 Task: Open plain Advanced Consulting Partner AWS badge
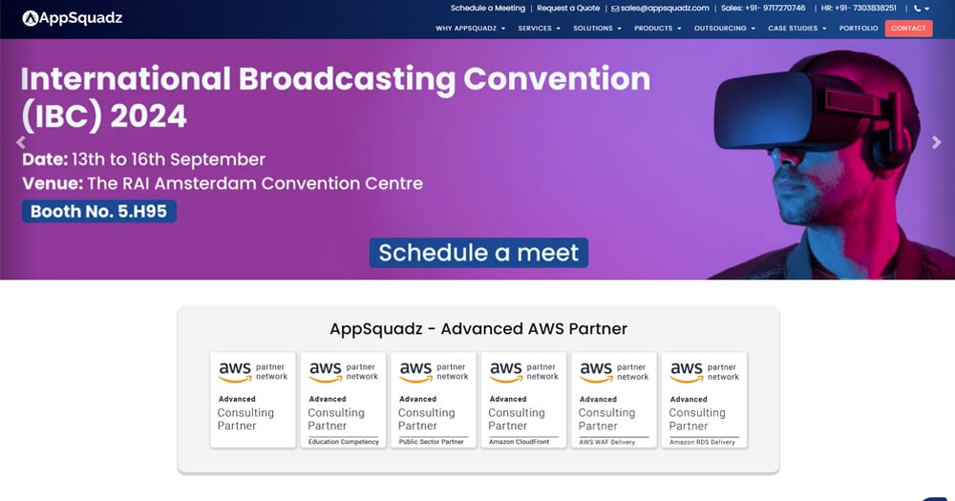pyautogui.click(x=253, y=400)
